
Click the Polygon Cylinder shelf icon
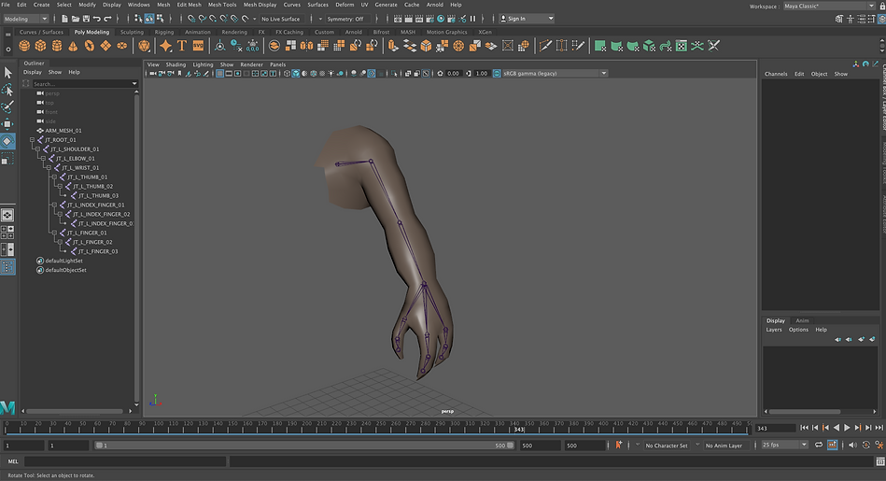[x=57, y=46]
